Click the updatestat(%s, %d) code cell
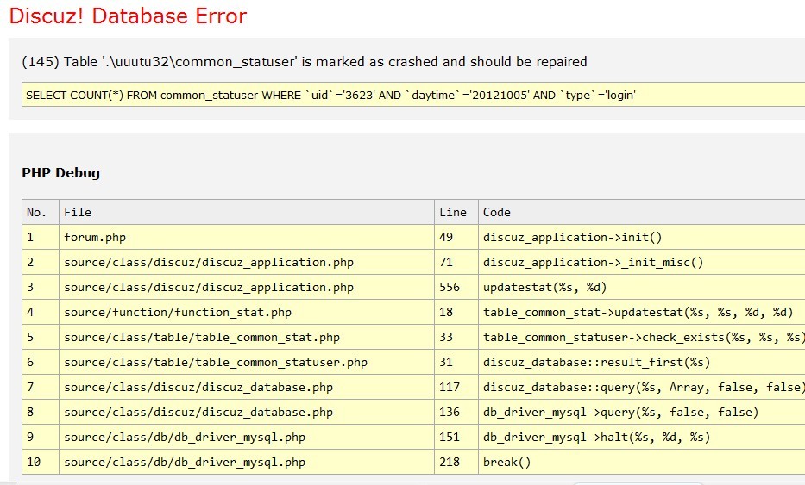805x485 pixels. pos(544,287)
